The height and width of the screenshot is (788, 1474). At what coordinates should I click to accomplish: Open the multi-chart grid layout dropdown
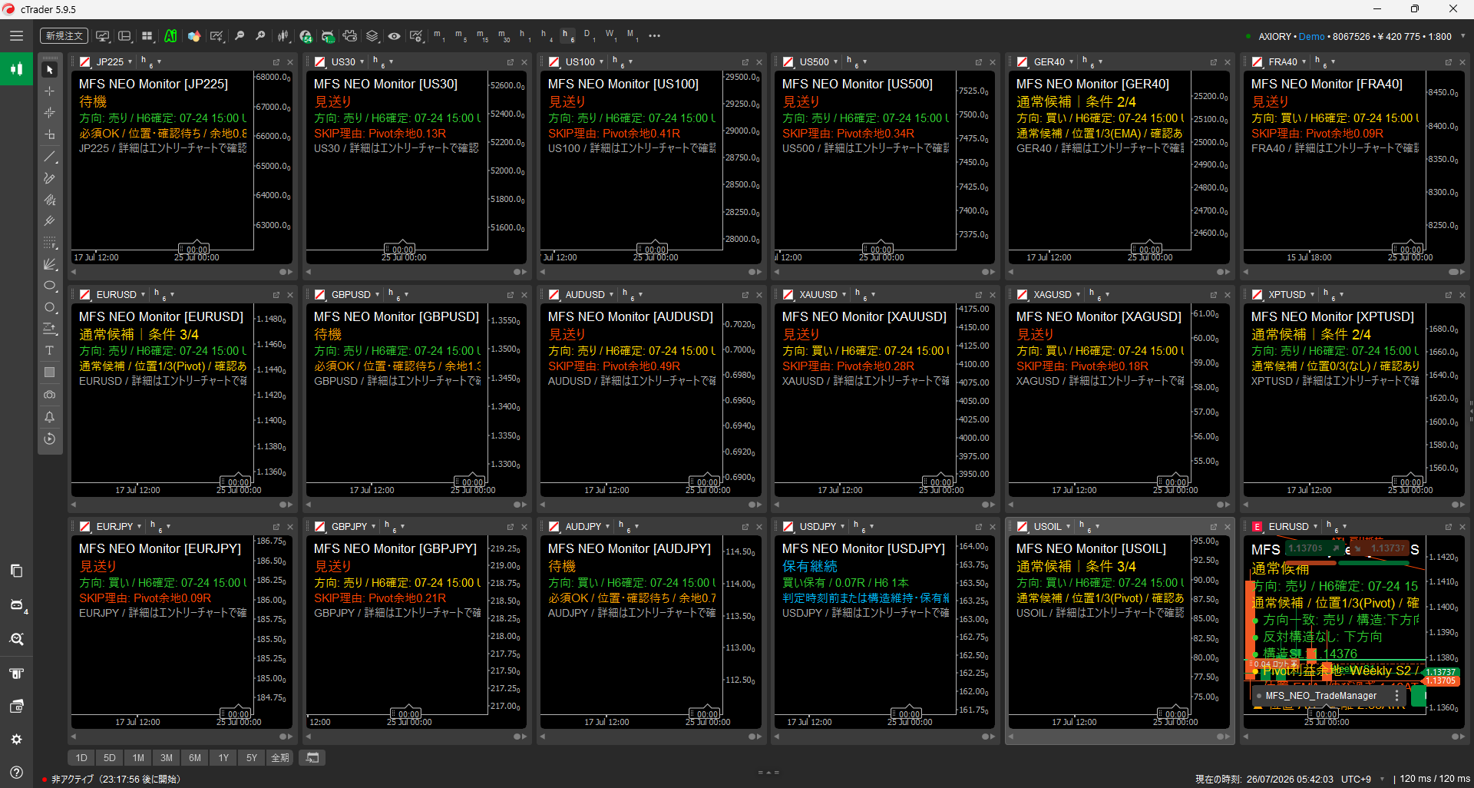[147, 36]
